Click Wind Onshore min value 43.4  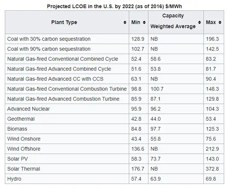coord(136,139)
